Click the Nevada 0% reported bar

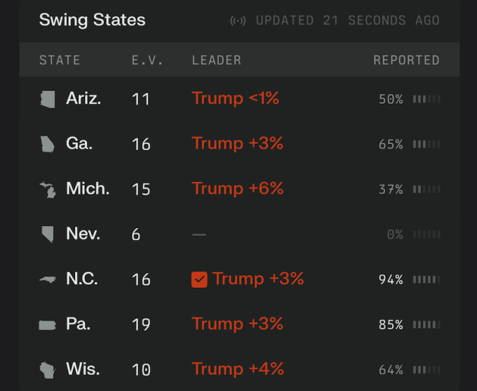pyautogui.click(x=426, y=235)
